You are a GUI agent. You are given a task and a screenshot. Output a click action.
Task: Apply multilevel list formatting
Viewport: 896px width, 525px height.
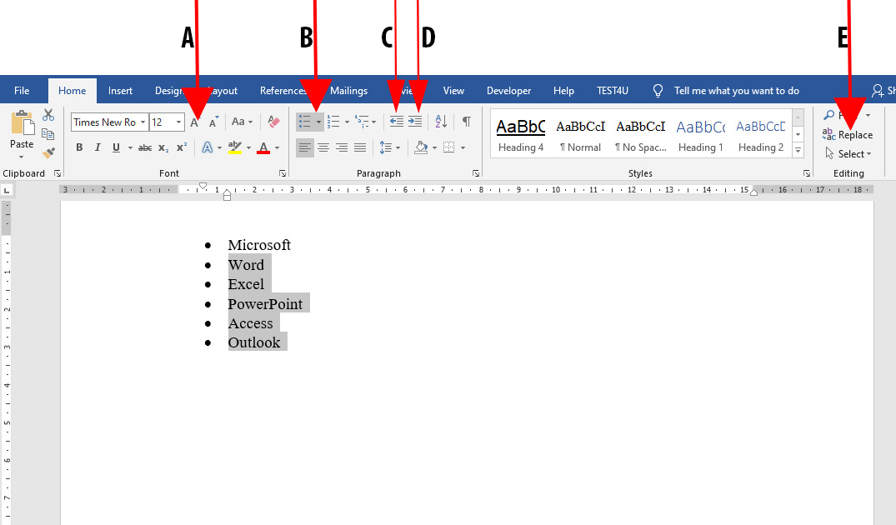[362, 122]
